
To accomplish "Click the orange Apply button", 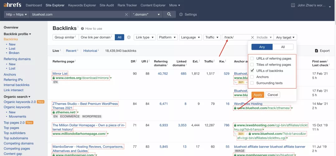I will [x=258, y=95].
